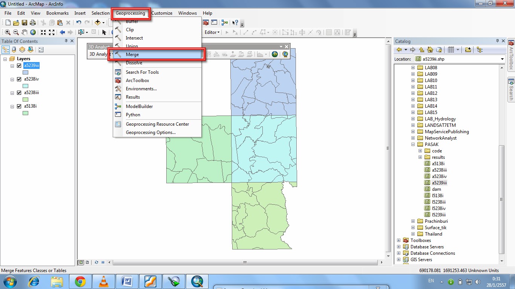Select the Pan tool
The image size is (515, 289).
tap(25, 32)
